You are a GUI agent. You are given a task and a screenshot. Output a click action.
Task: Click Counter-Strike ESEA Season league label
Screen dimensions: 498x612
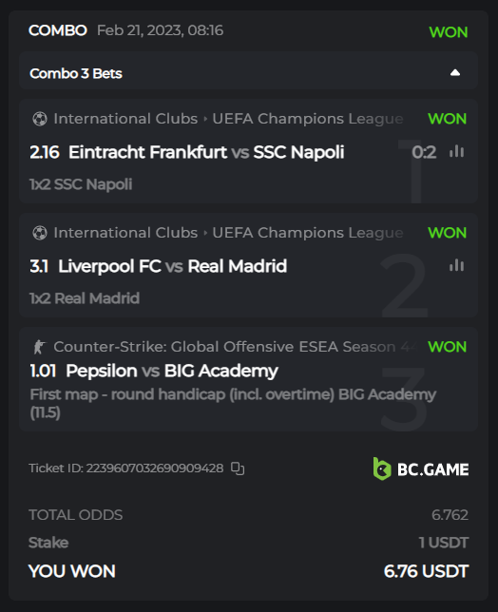point(236,347)
